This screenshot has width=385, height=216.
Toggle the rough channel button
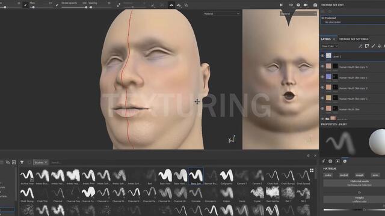click(x=360, y=175)
